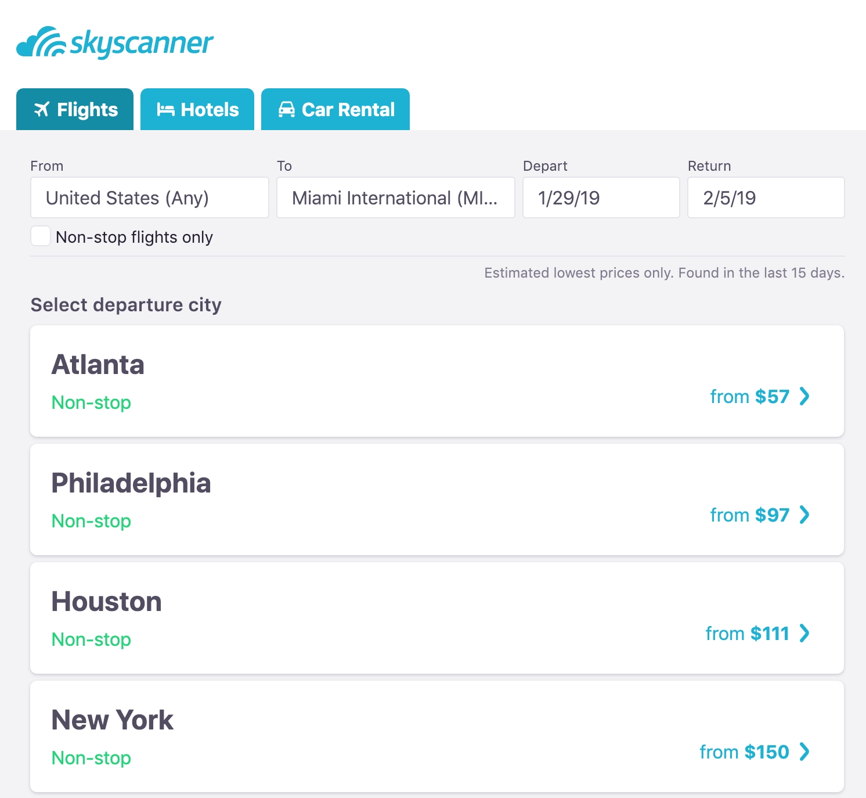Image resolution: width=866 pixels, height=798 pixels.
Task: Open the Depart date picker 1/29/19
Action: 601,197
